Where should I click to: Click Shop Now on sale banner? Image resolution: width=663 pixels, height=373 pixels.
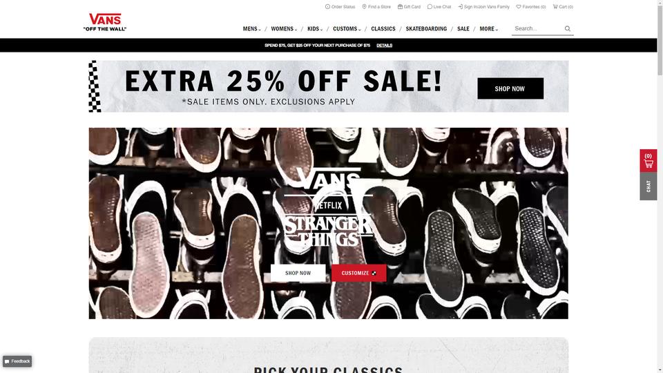pyautogui.click(x=510, y=88)
